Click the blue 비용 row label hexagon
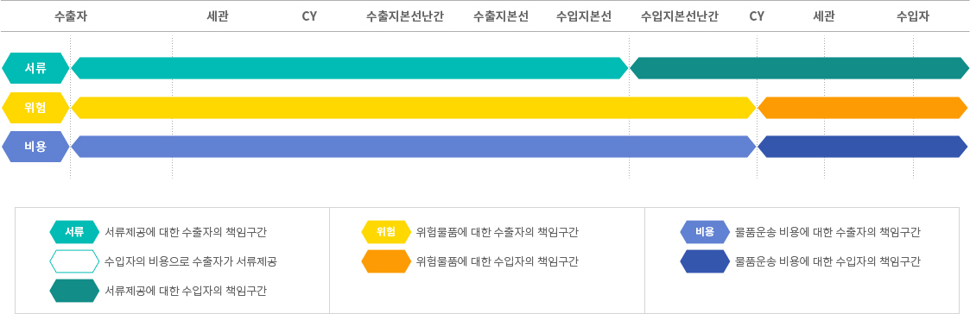The width and height of the screenshot is (970, 314). coord(35,147)
